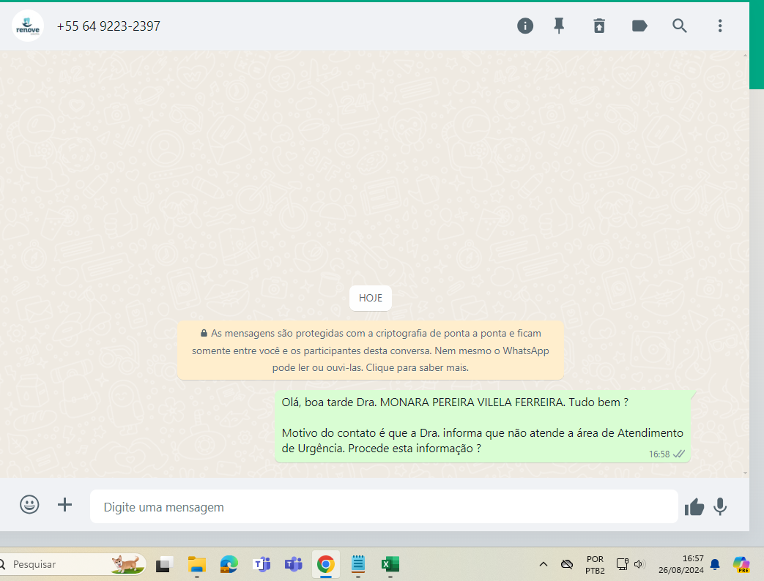Select the sent message to Dra. MONARA
The image size is (764, 581).
pyautogui.click(x=483, y=427)
